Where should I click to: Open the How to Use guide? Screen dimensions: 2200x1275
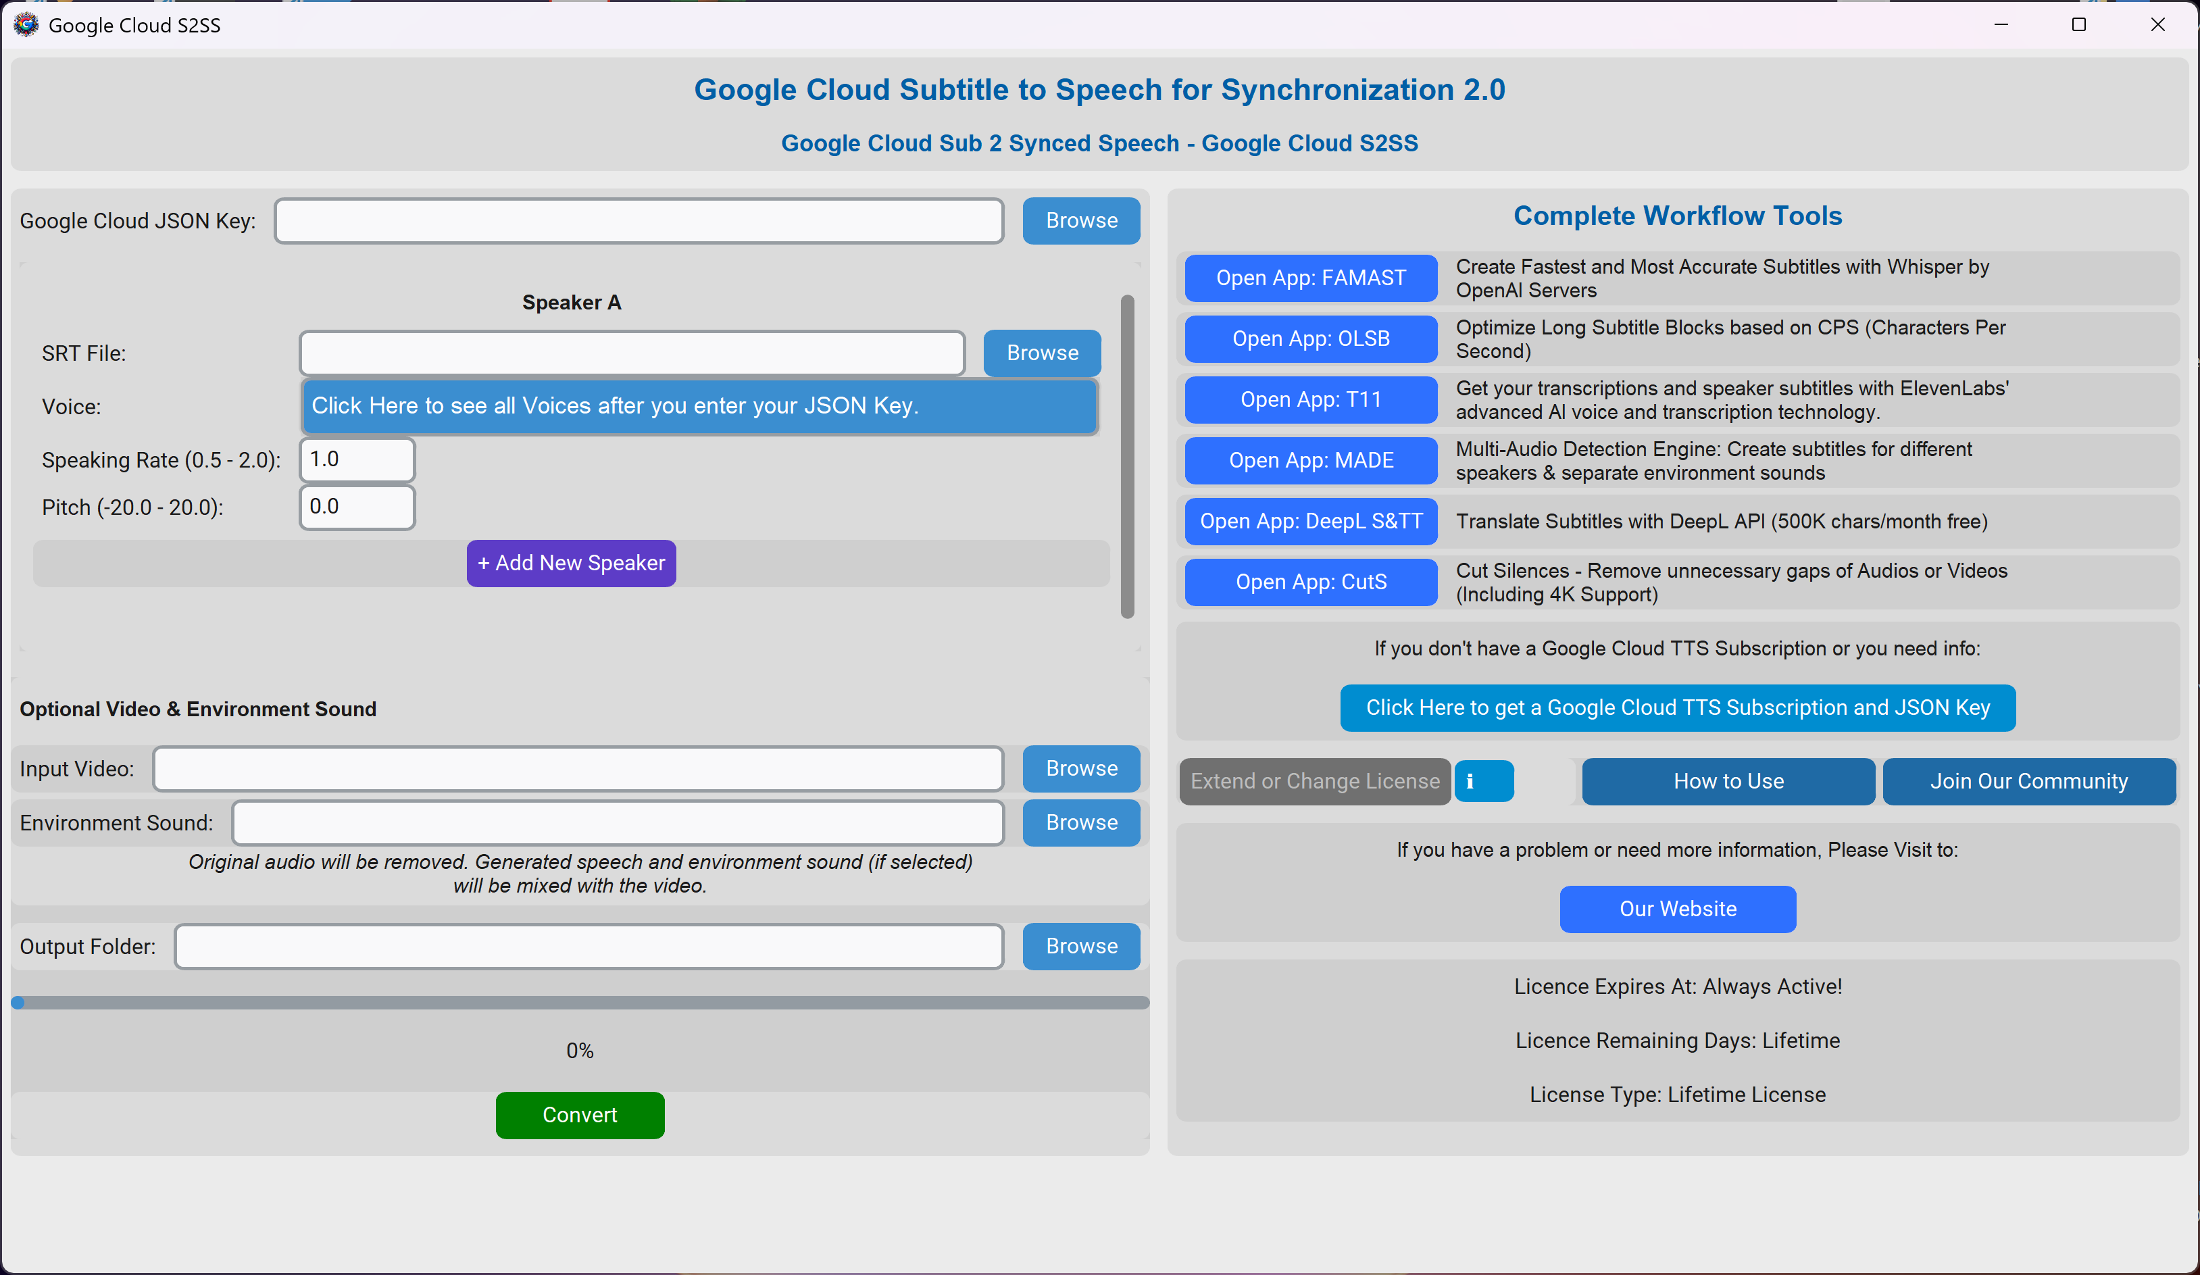[x=1728, y=782]
